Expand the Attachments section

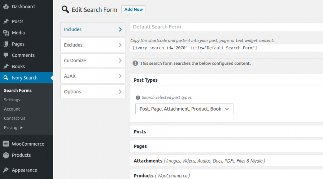click(x=226, y=161)
